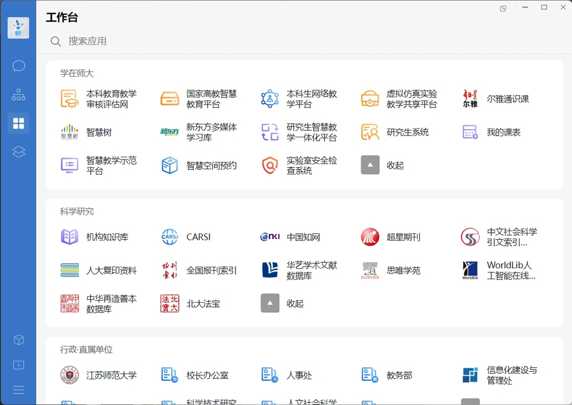Open 我的课表 schedule app

click(470, 132)
